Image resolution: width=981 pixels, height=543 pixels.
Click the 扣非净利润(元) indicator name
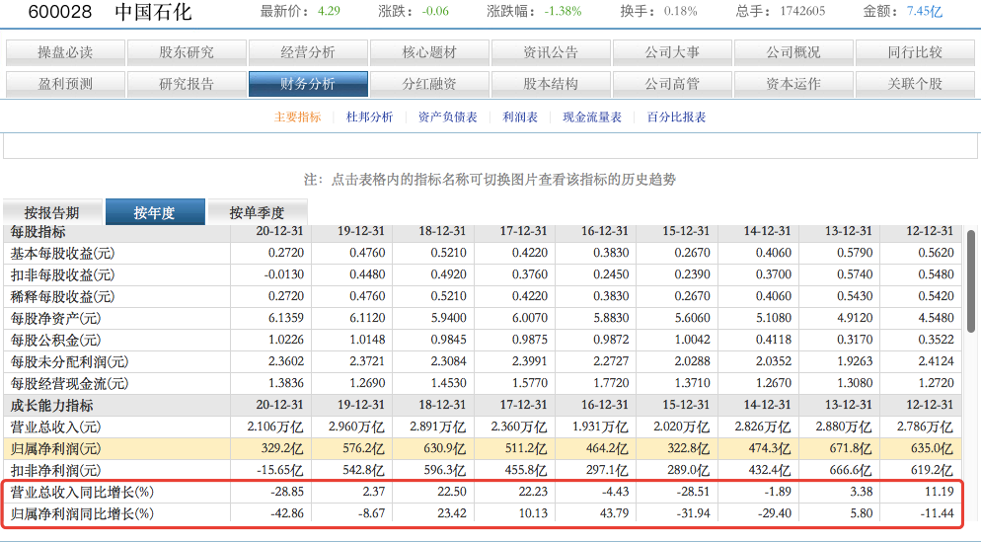(x=55, y=470)
